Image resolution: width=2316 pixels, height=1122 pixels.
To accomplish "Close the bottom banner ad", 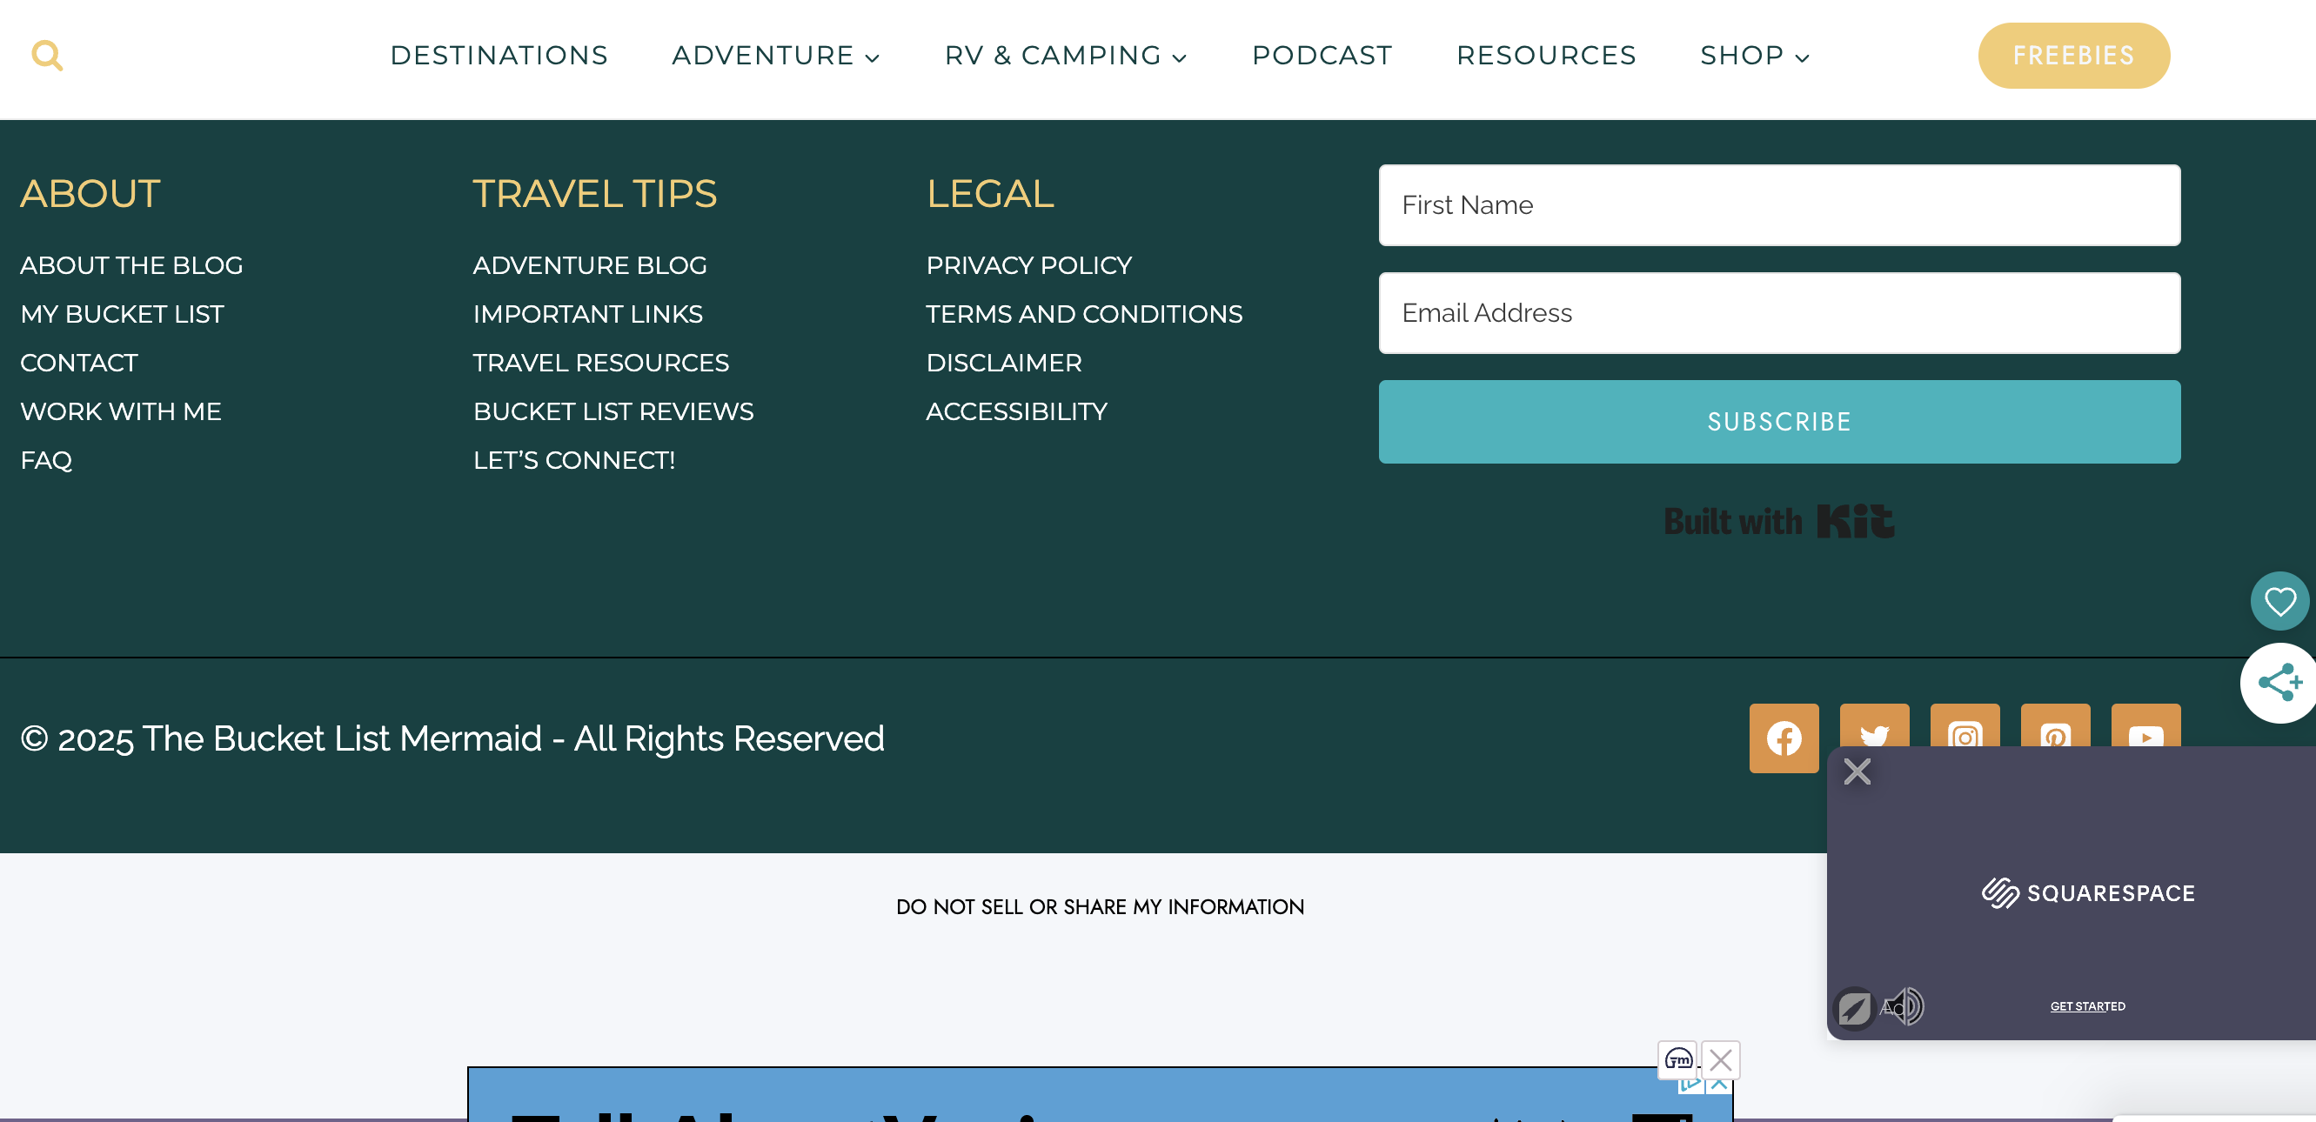I will click(1720, 1060).
